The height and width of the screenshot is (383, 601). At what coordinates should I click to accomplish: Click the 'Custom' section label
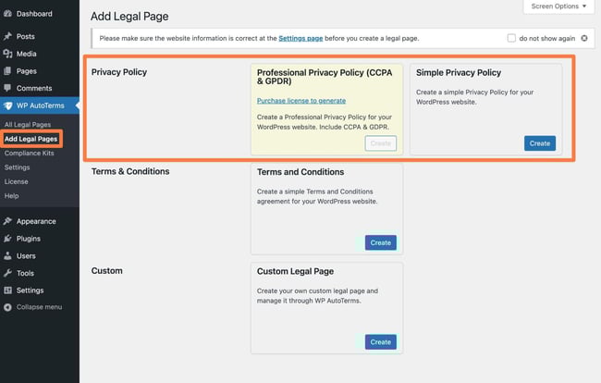pos(107,270)
